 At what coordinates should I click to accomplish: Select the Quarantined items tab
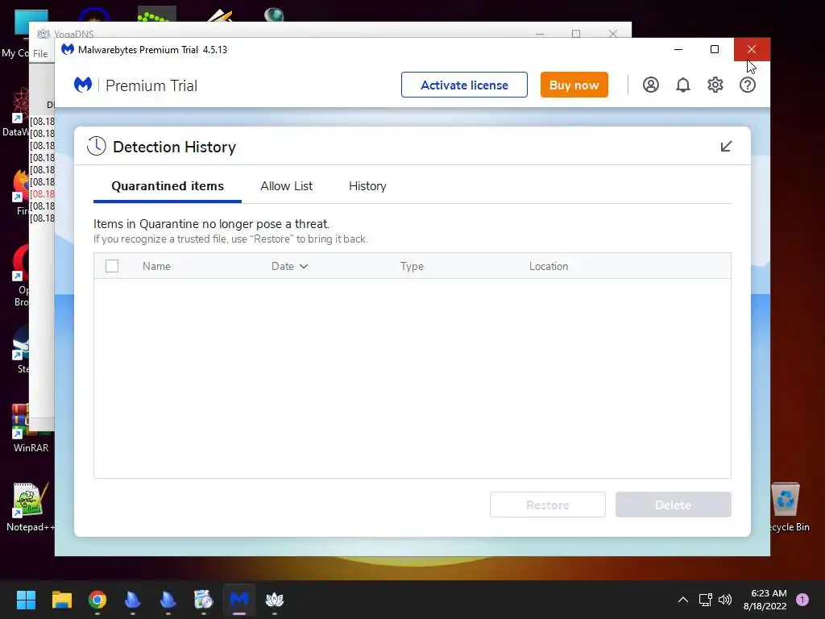(168, 186)
